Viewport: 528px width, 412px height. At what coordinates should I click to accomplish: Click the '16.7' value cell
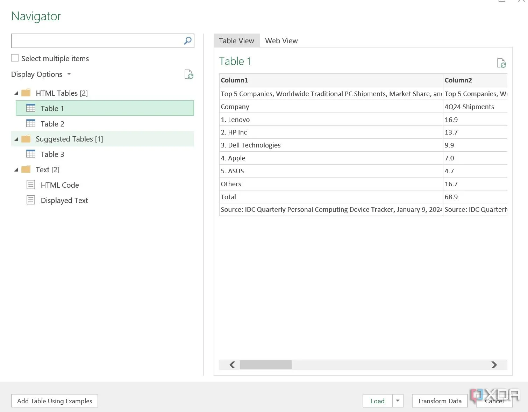[475, 184]
